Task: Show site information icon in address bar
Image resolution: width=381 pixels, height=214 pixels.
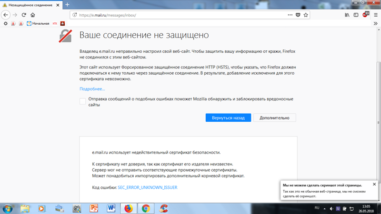Action: point(75,15)
